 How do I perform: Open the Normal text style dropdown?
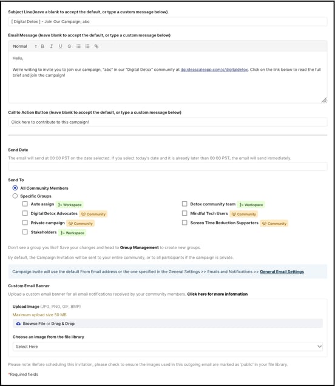click(25, 46)
